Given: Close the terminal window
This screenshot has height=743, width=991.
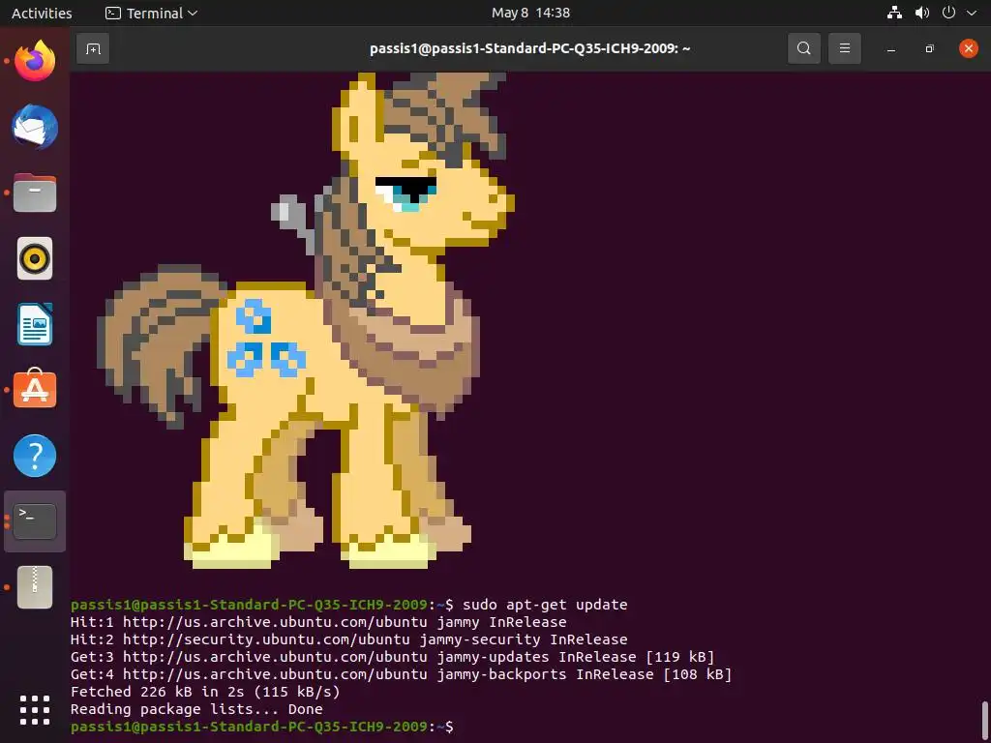Looking at the screenshot, I should click(x=968, y=48).
